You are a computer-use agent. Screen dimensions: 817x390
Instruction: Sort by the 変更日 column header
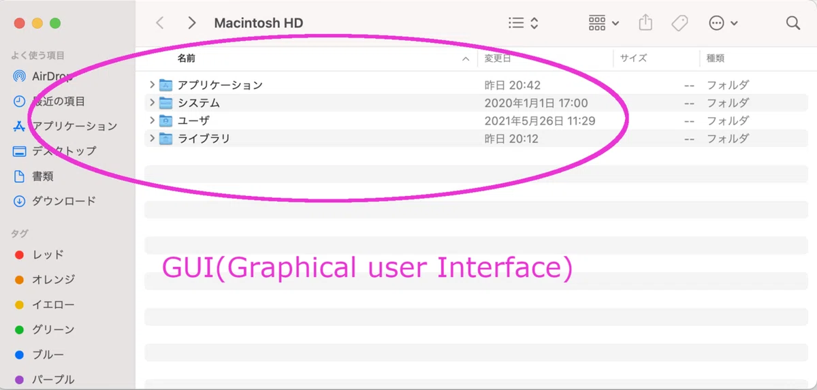coord(498,59)
